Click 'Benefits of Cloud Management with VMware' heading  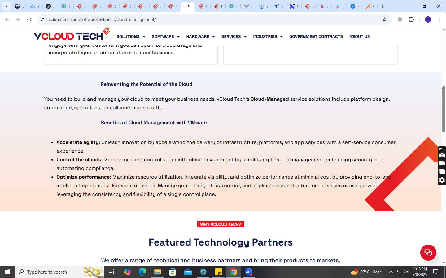click(x=154, y=123)
